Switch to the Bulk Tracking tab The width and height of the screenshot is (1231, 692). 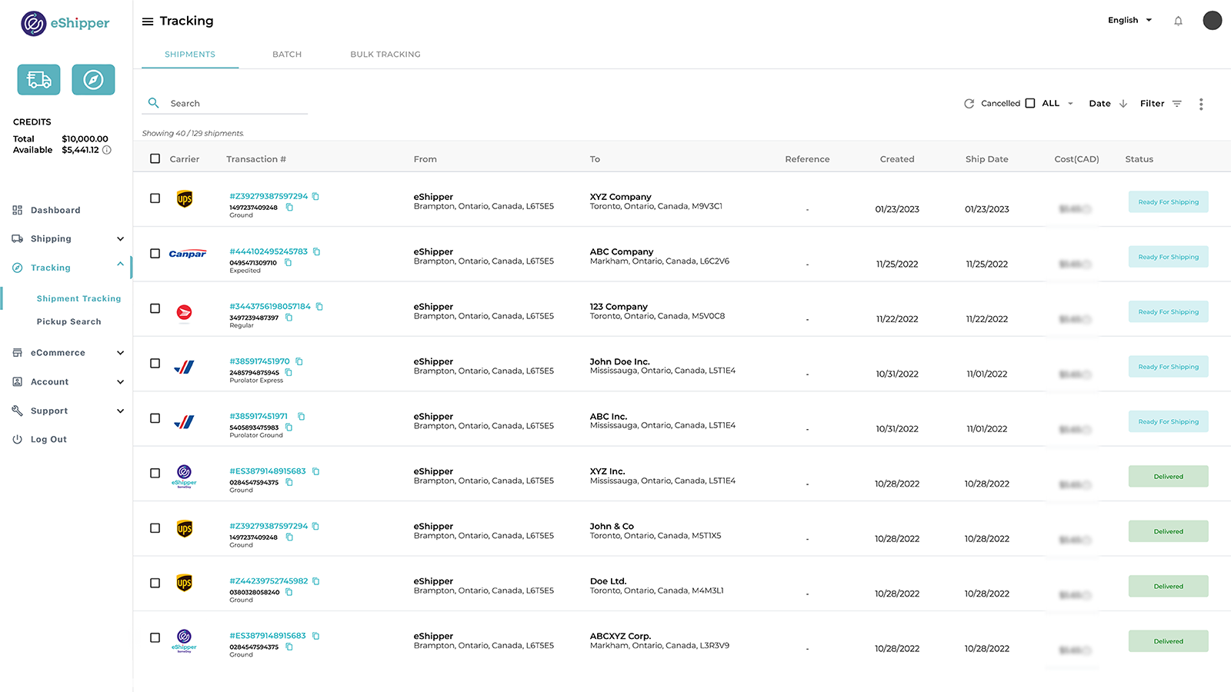pyautogui.click(x=385, y=55)
